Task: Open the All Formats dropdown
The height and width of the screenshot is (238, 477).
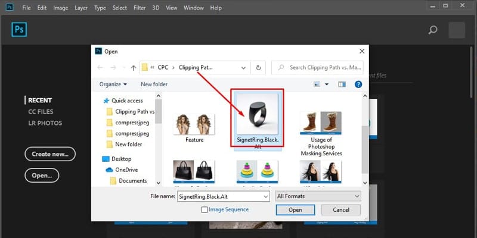Action: click(x=318, y=196)
